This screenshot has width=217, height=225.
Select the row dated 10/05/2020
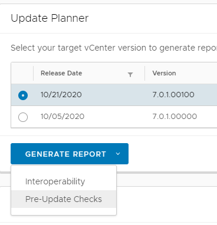pyautogui.click(x=114, y=117)
